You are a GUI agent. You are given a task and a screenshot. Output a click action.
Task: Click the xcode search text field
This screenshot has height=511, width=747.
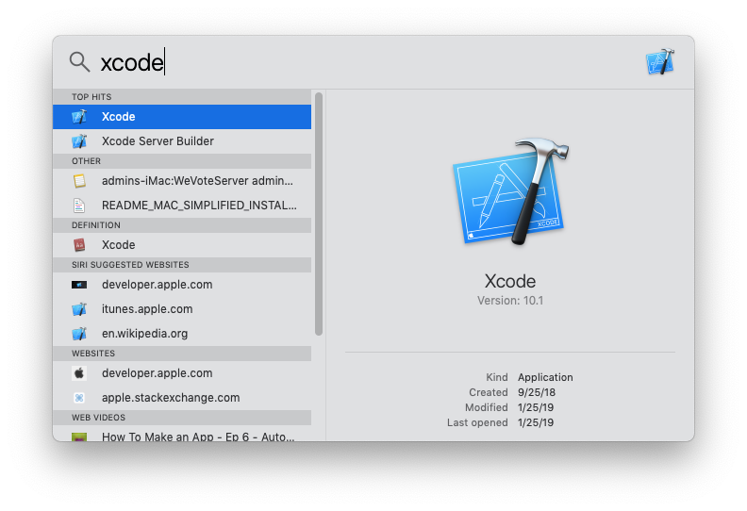coord(367,62)
